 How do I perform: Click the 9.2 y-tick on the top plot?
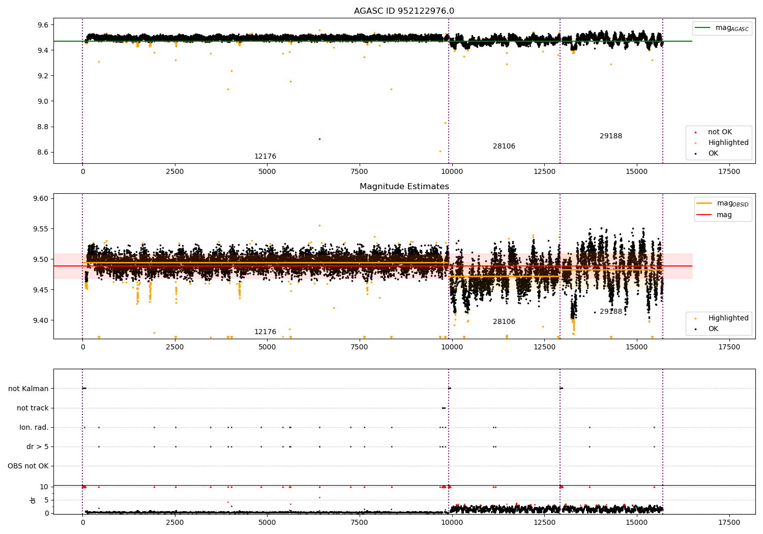(x=43, y=76)
